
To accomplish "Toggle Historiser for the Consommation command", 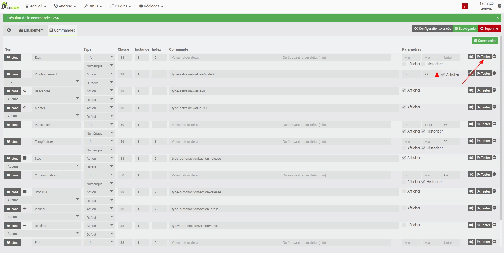I will [x=423, y=182].
